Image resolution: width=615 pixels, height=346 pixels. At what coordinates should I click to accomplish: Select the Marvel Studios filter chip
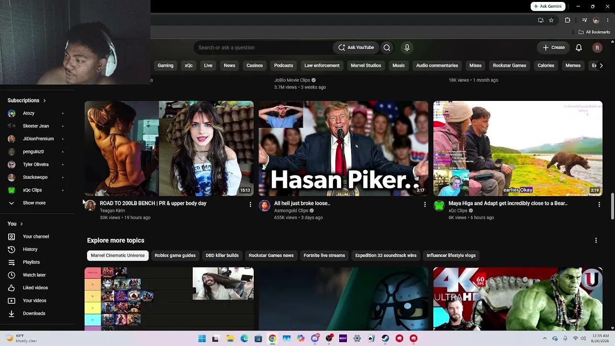[366, 65]
